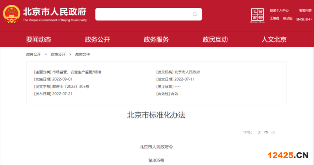Open the 人文北京 navigation tab
Screen dimensions: 314x165
pos(274,40)
